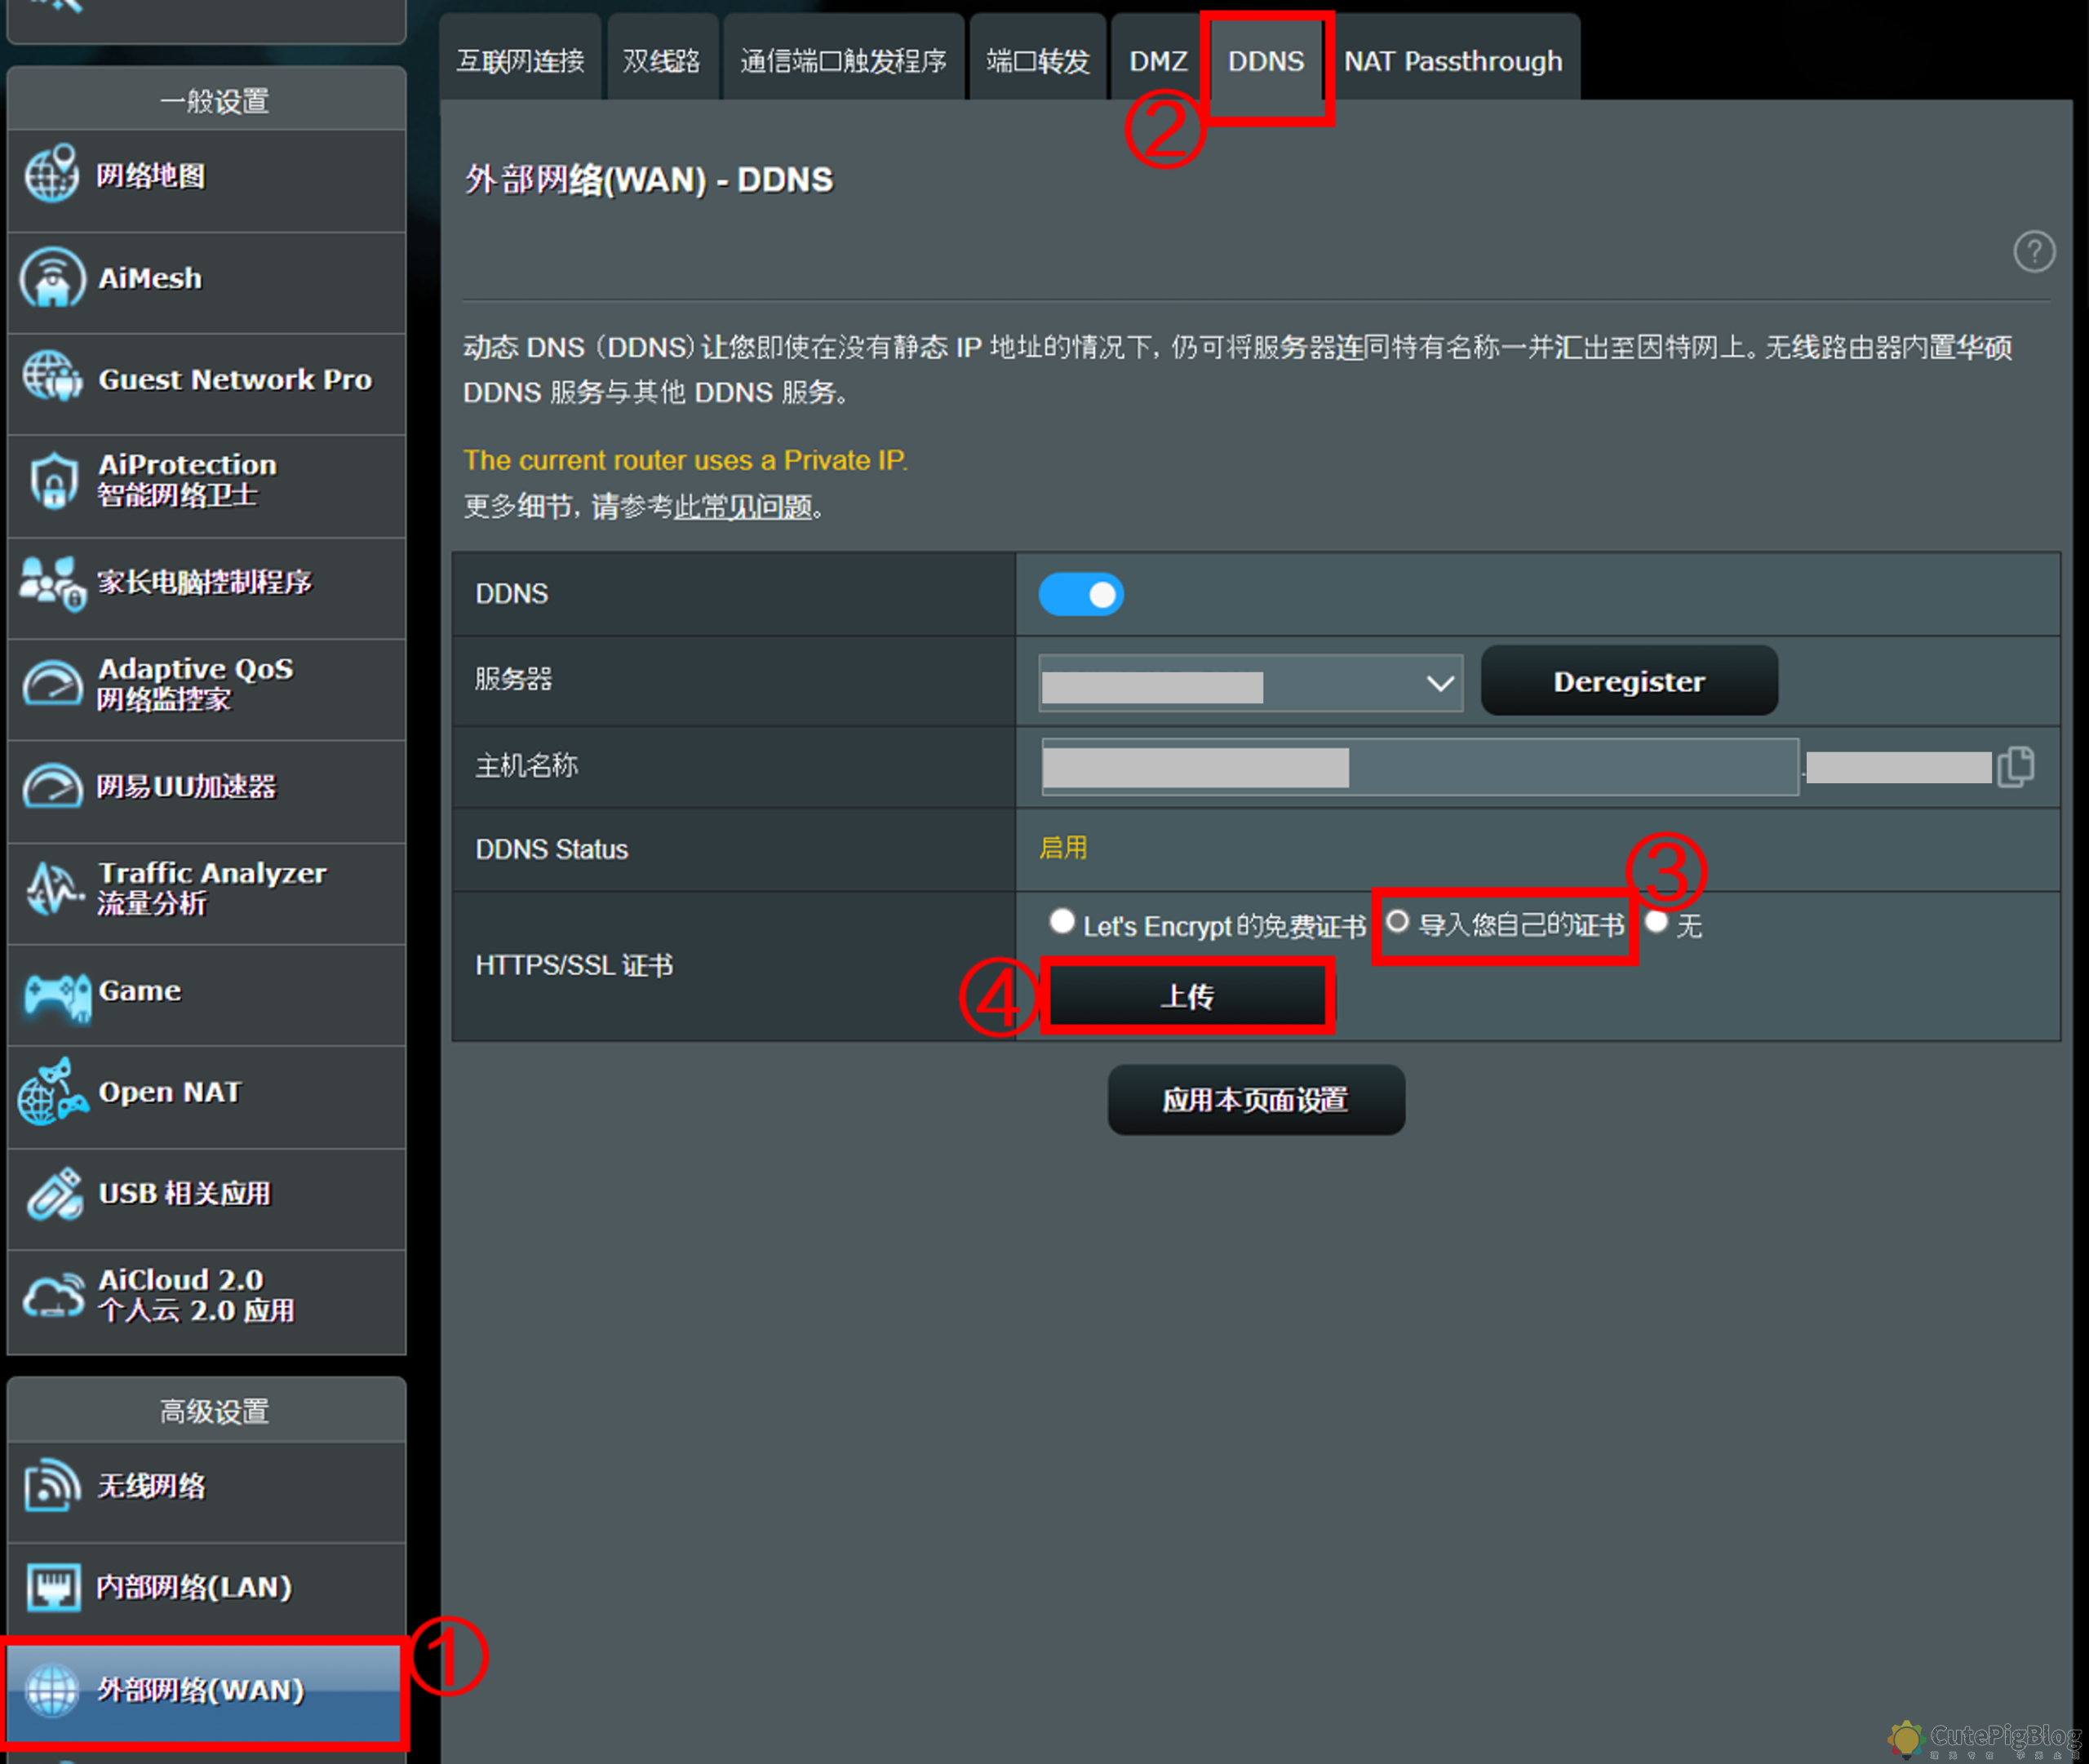Switch to the 端口转发 tab
The width and height of the screenshot is (2089, 1764).
tap(1036, 61)
